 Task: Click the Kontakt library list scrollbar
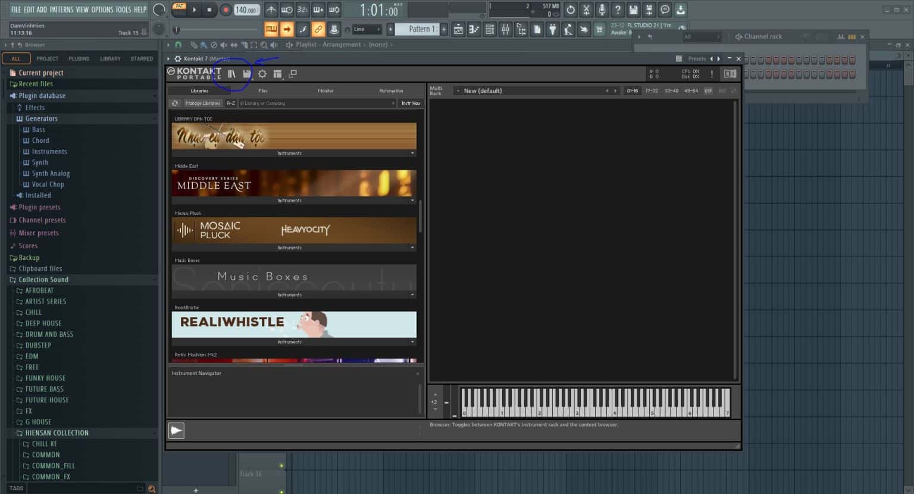(x=421, y=216)
